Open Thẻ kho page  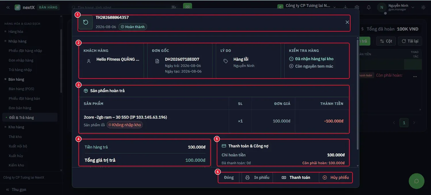pyautogui.click(x=15, y=137)
